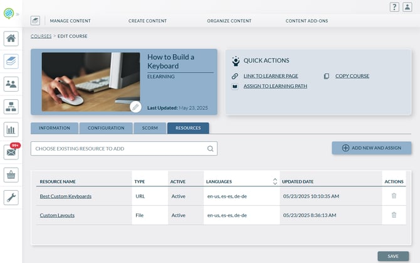
Task: Click the Link to Learner Page link
Action: tap(270, 76)
